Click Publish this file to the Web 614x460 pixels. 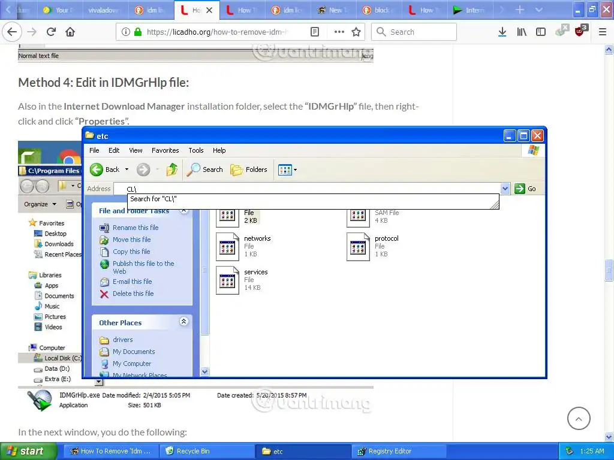pyautogui.click(x=143, y=267)
